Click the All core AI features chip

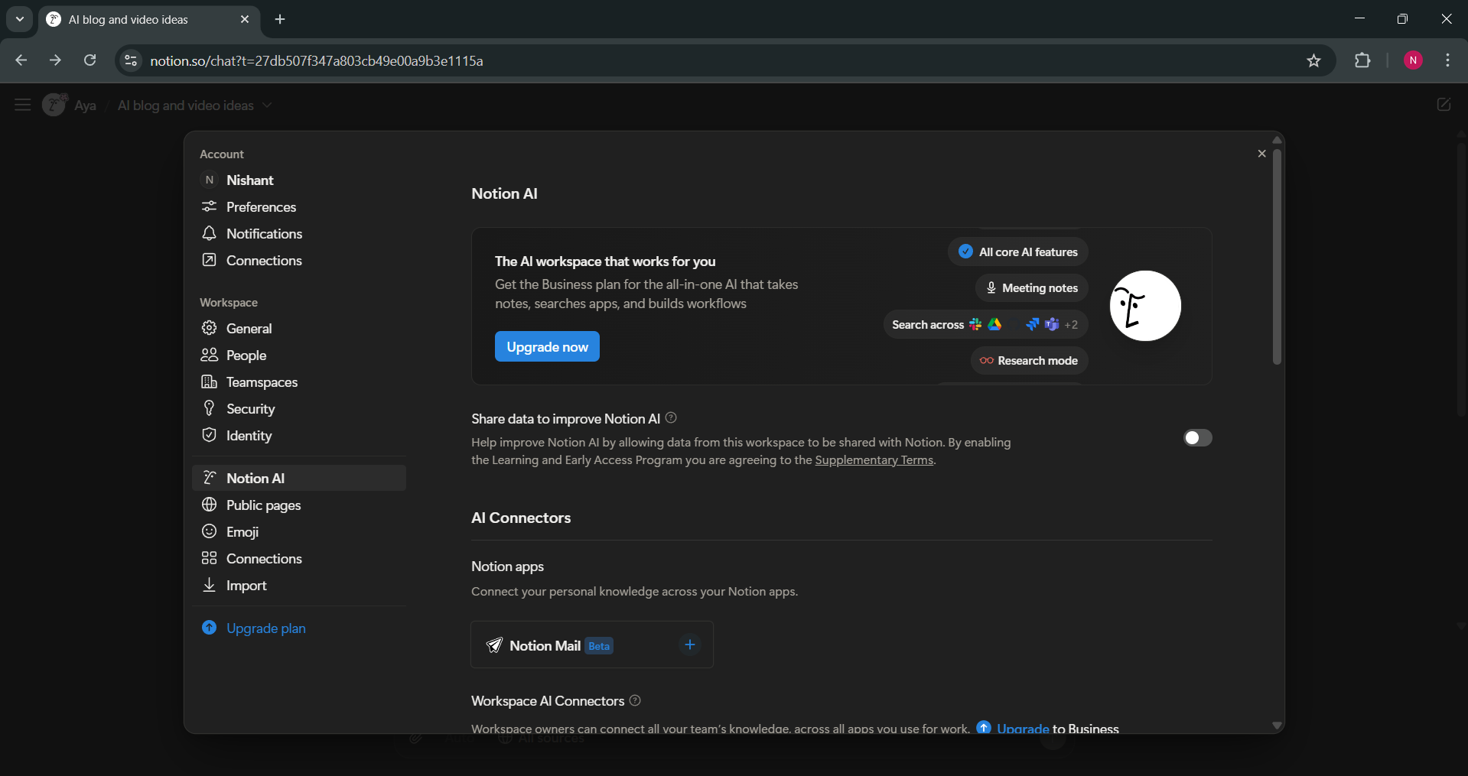click(x=1018, y=252)
